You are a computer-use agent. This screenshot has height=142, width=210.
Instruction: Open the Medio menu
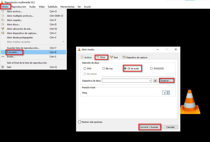tap(5, 7)
